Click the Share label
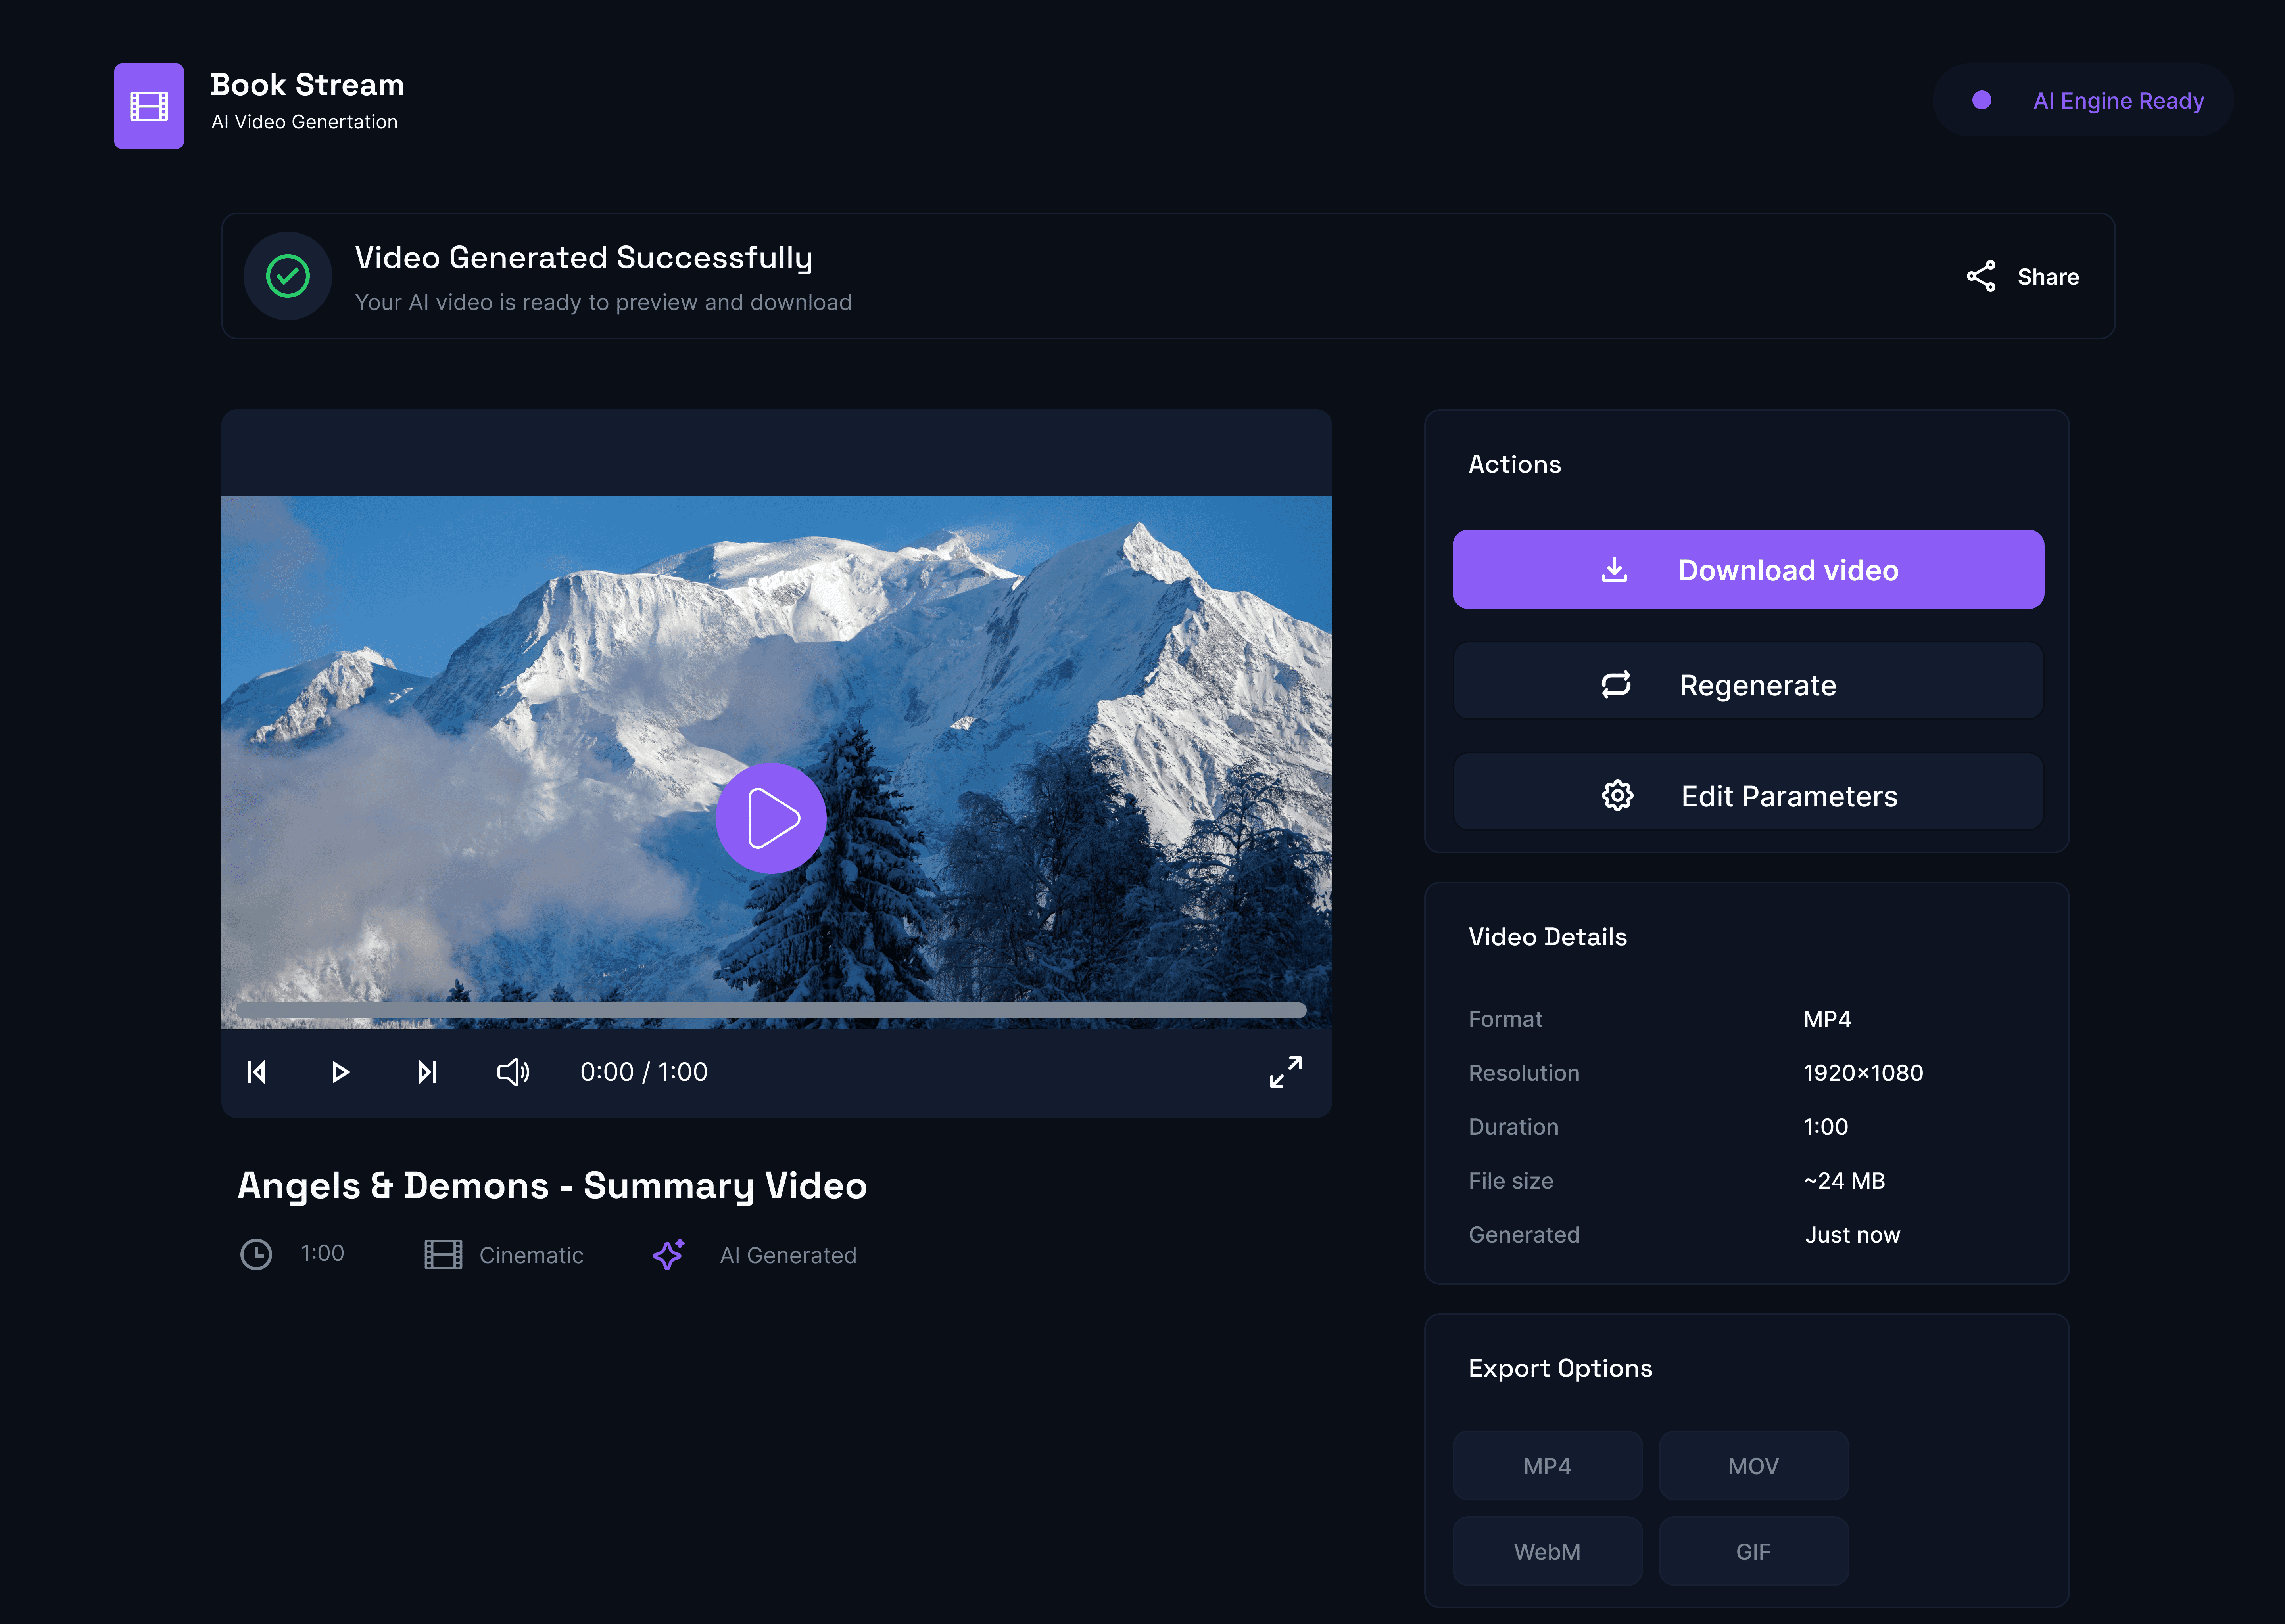Image resolution: width=2285 pixels, height=1624 pixels. tap(2048, 277)
